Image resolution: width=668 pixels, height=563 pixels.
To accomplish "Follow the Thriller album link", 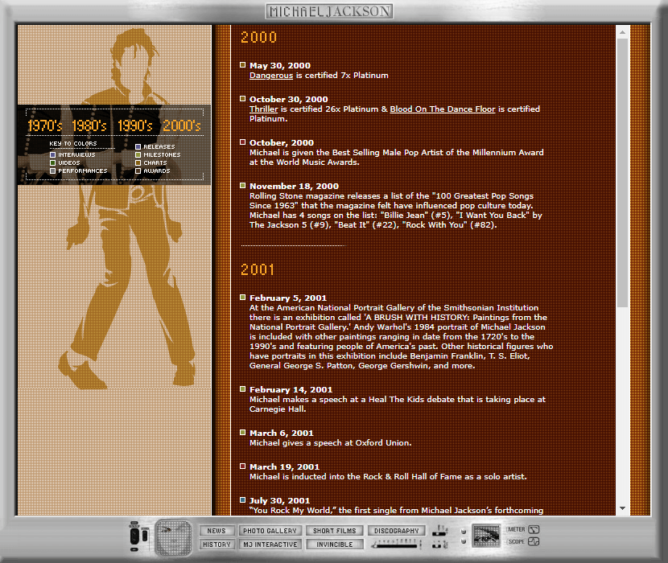I will [x=264, y=109].
